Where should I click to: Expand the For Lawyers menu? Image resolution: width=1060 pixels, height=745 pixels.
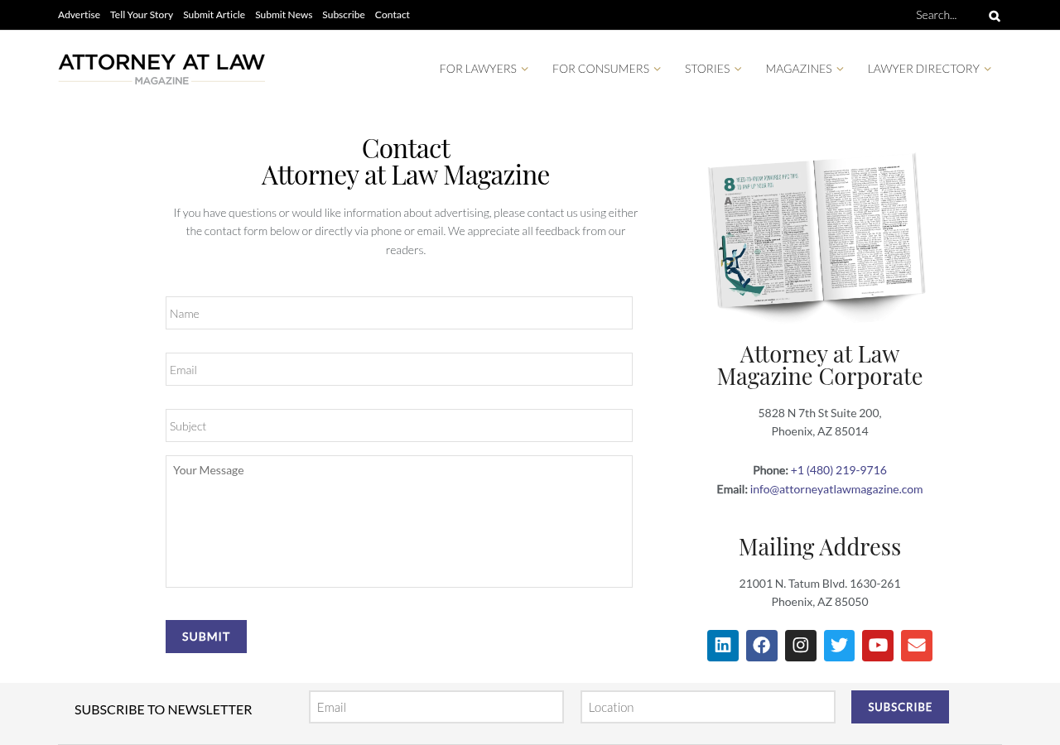tap(484, 69)
